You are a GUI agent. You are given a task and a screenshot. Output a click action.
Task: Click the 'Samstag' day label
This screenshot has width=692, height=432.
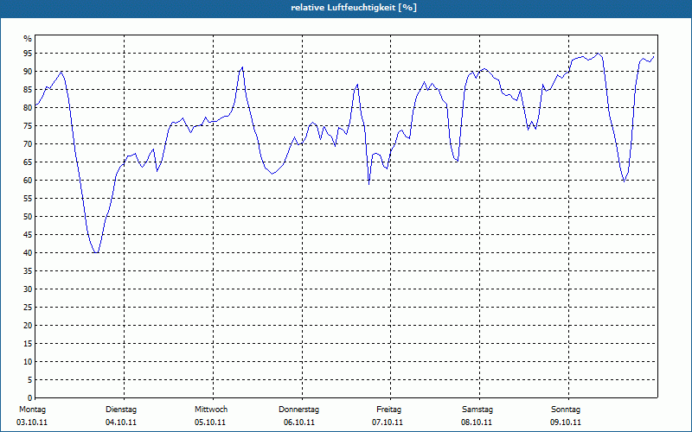tap(477, 410)
